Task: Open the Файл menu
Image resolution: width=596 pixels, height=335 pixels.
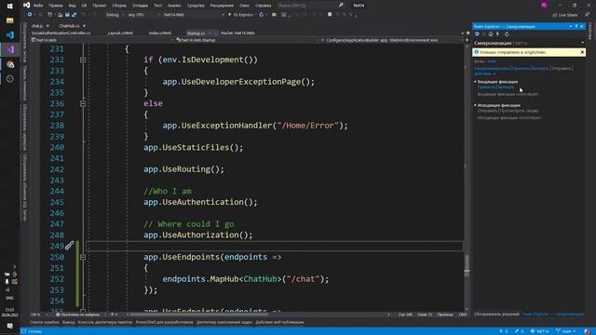Action: [38, 6]
